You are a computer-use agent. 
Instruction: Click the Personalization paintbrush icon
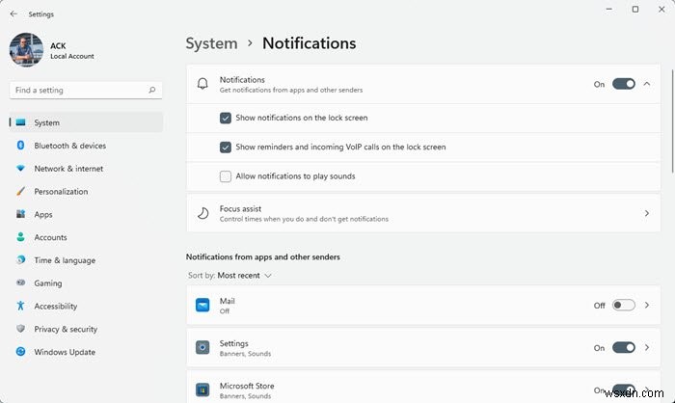[20, 192]
